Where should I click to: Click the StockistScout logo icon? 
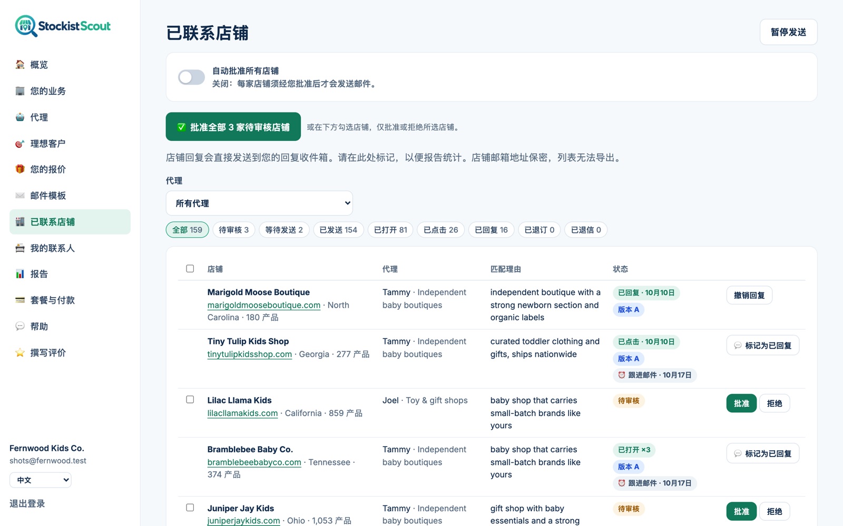[x=26, y=26]
